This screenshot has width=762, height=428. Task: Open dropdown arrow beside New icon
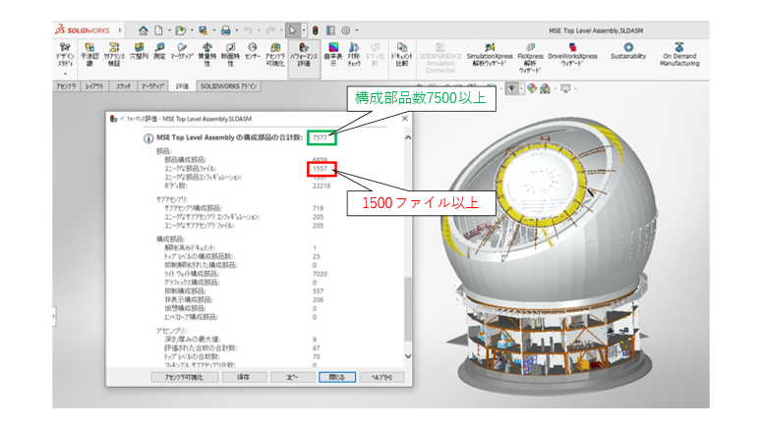[x=169, y=30]
